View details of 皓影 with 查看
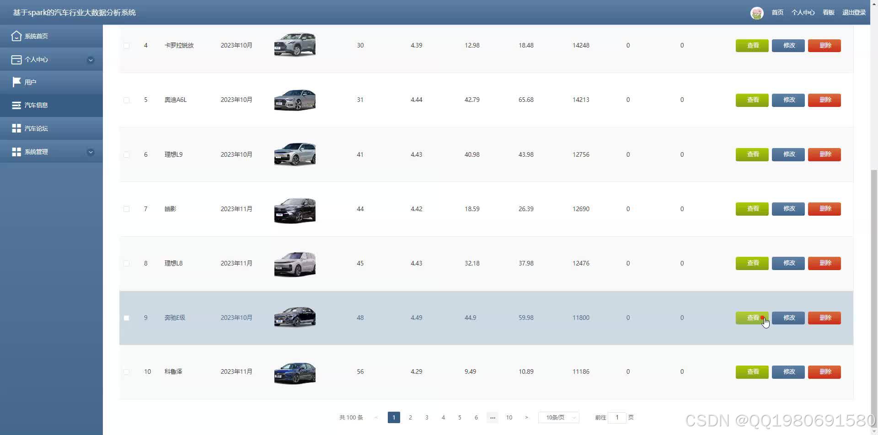Viewport: 878px width, 435px height. 752,209
